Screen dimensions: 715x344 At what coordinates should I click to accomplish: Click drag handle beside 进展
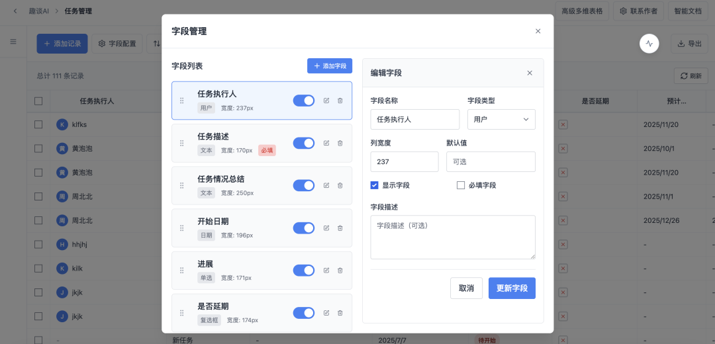coord(182,270)
